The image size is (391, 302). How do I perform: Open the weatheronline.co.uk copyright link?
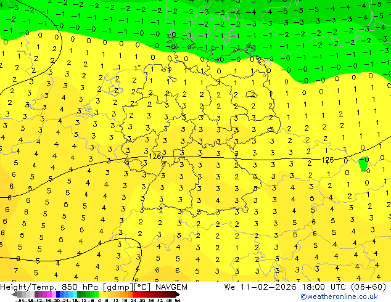coord(339,296)
